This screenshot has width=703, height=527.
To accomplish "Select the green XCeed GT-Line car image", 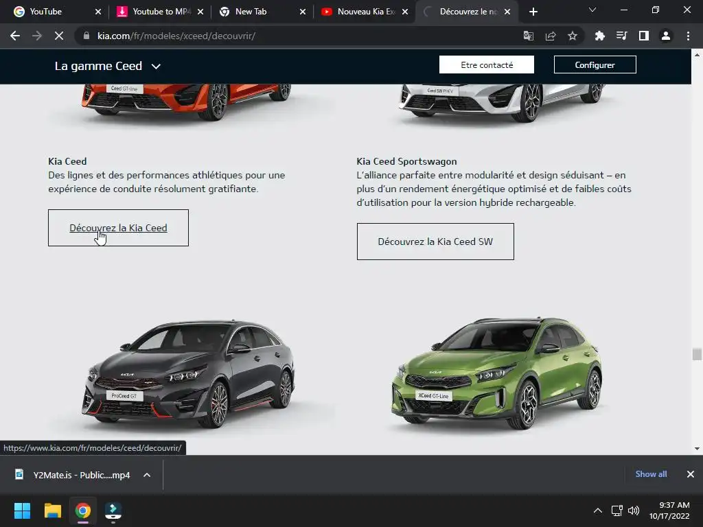I will 496,373.
